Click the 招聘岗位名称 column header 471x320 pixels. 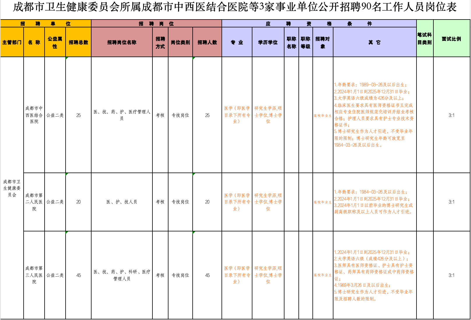[x=122, y=42]
